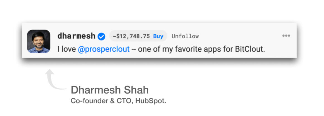Click dharmesh's profile avatar photo
324x116 pixels.
click(39, 41)
